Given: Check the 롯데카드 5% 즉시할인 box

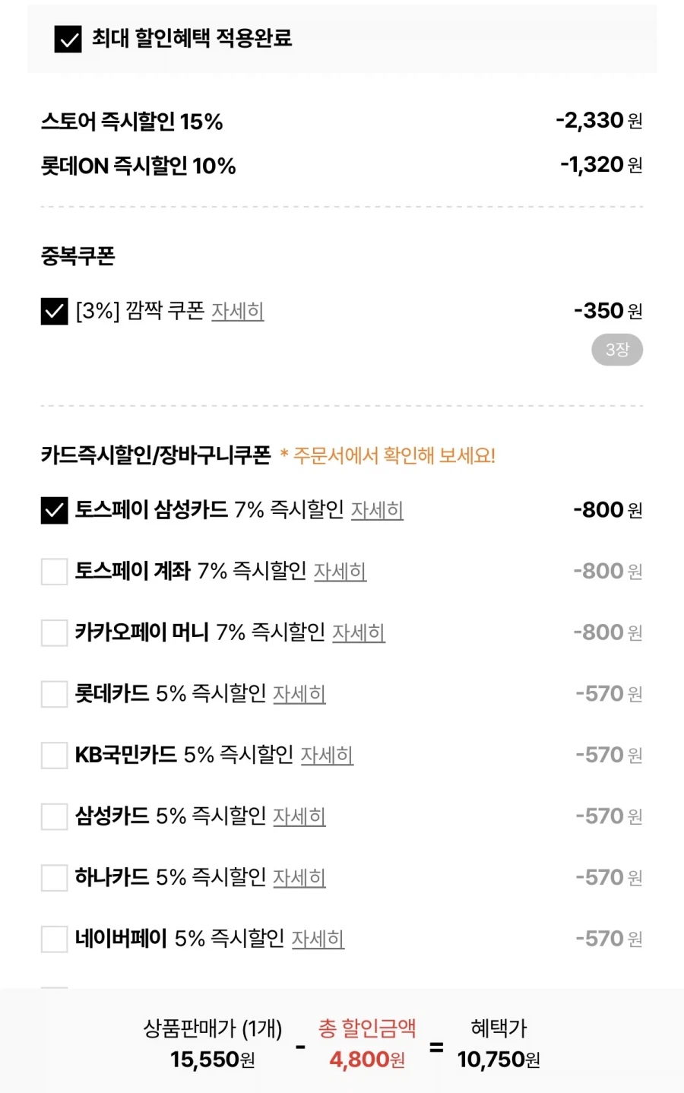Looking at the screenshot, I should (x=54, y=694).
